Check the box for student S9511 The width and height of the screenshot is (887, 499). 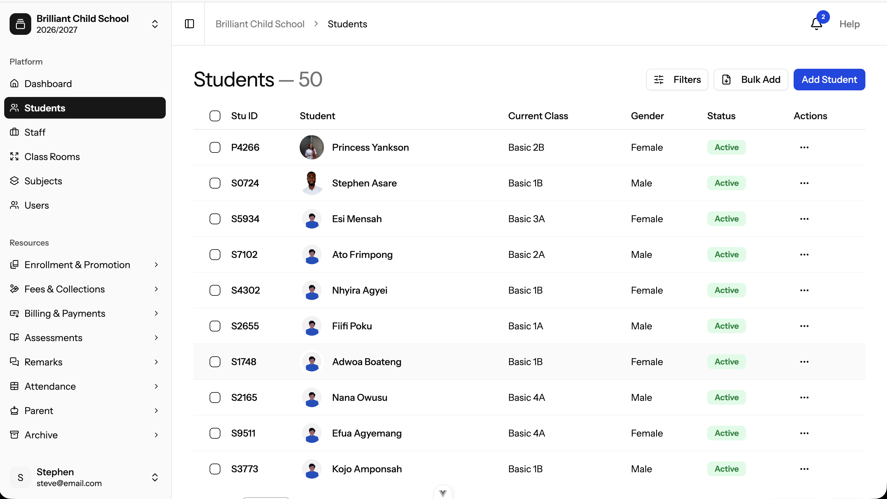215,433
